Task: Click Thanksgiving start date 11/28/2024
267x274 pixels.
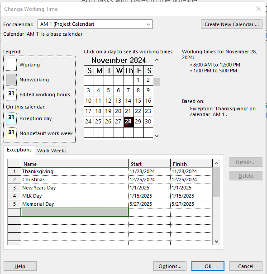Action: point(149,171)
